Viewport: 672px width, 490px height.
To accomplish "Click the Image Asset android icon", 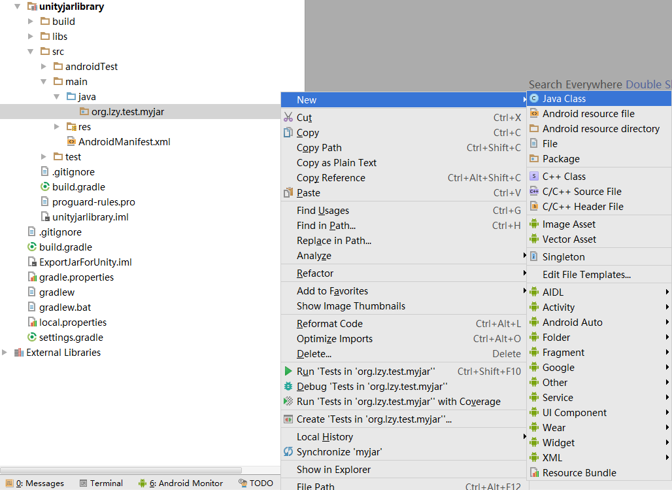I will pos(534,224).
